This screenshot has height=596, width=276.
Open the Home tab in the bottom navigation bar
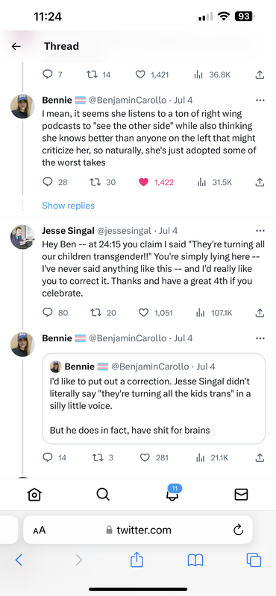tap(34, 494)
